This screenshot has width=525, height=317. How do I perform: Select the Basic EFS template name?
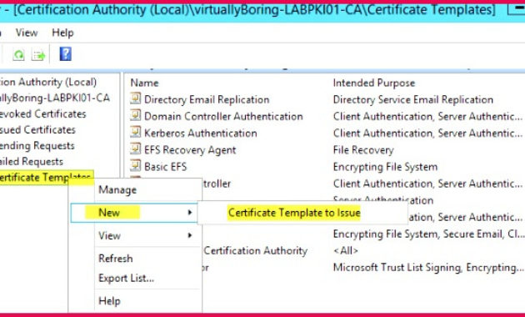click(x=165, y=167)
